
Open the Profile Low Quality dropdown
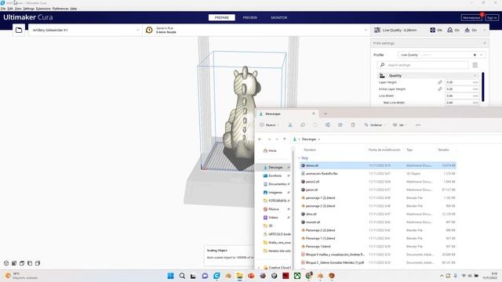(442, 55)
